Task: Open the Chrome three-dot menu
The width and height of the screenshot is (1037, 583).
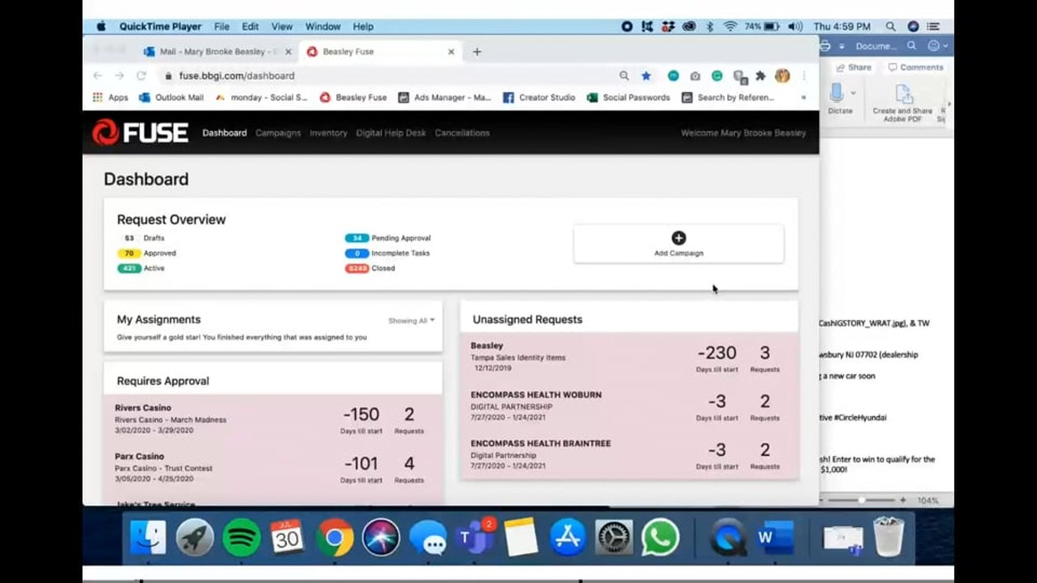Action: click(x=804, y=75)
